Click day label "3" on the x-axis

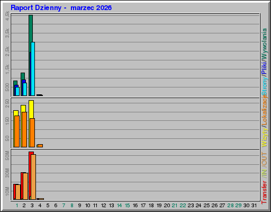click(32, 206)
